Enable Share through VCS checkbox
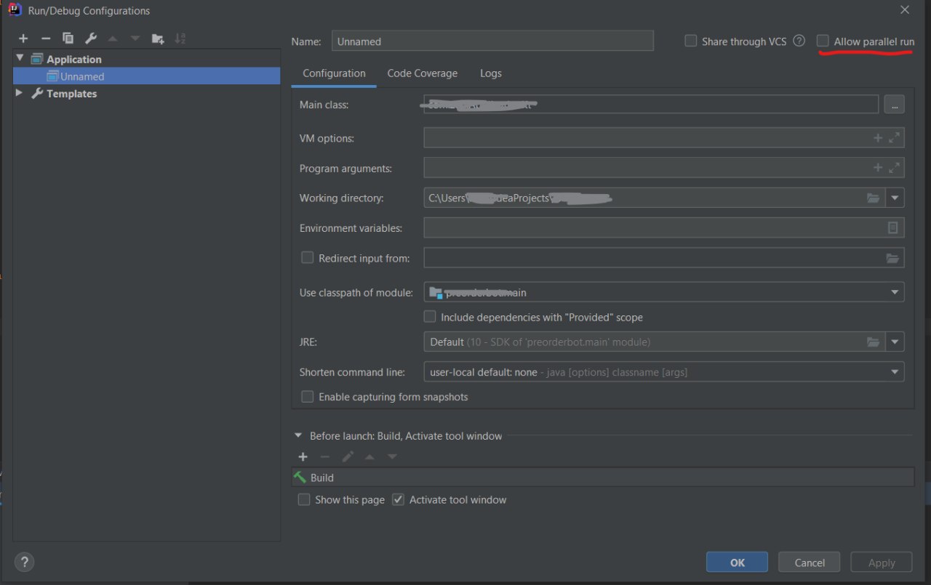The height and width of the screenshot is (585, 931). [x=691, y=41]
